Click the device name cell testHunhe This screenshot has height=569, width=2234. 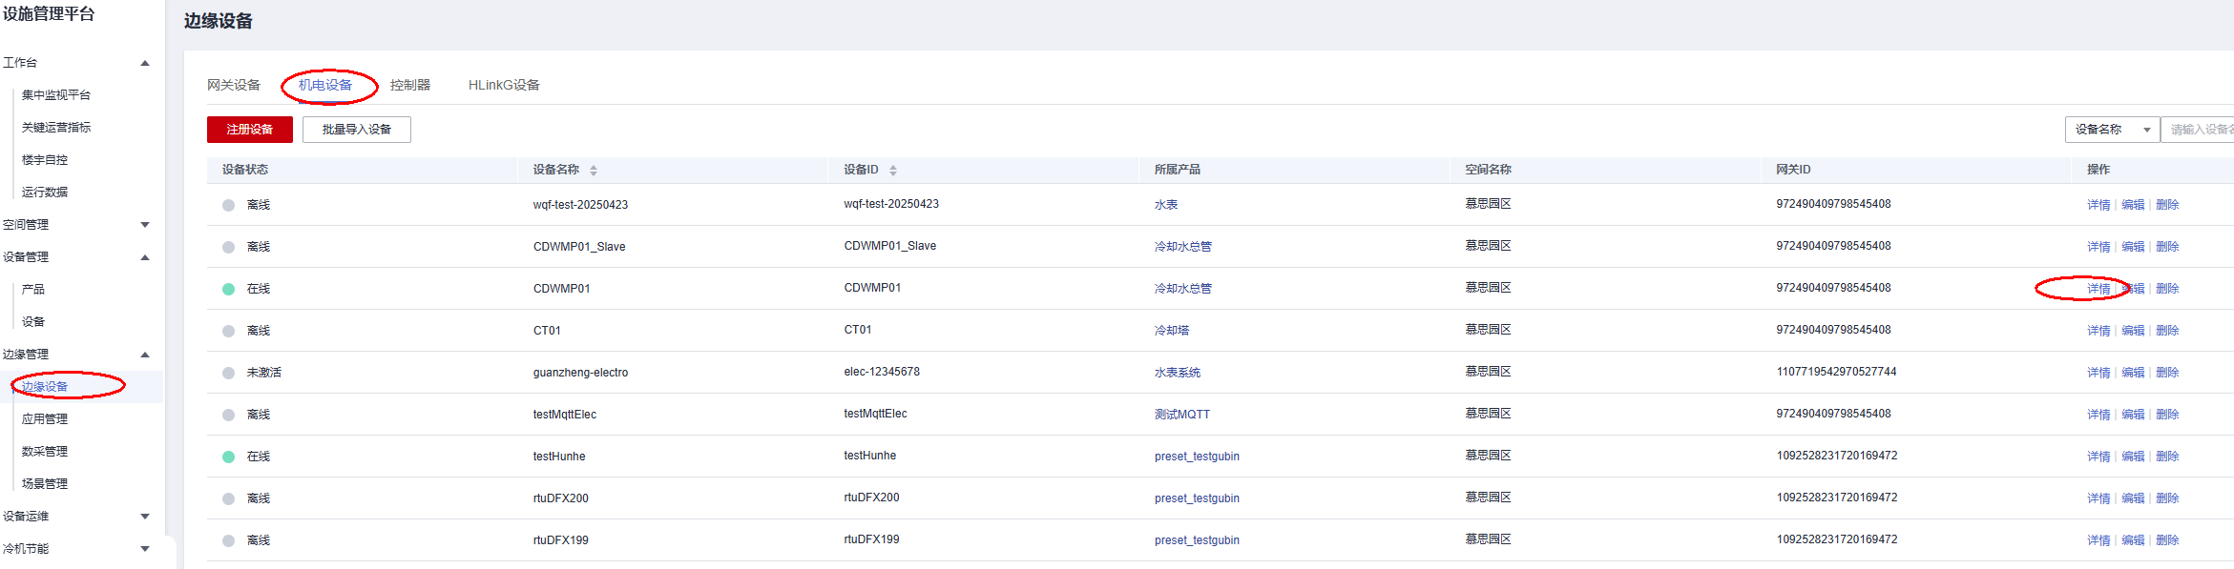point(559,457)
